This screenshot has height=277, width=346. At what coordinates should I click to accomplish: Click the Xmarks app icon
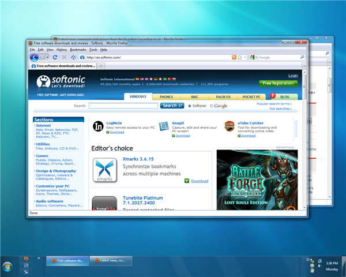tap(104, 170)
